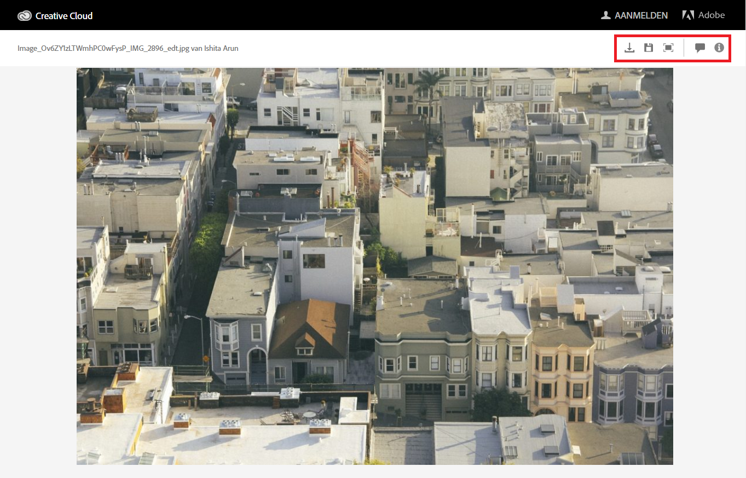Click AANMELDEN to sign in
746x478 pixels.
634,15
